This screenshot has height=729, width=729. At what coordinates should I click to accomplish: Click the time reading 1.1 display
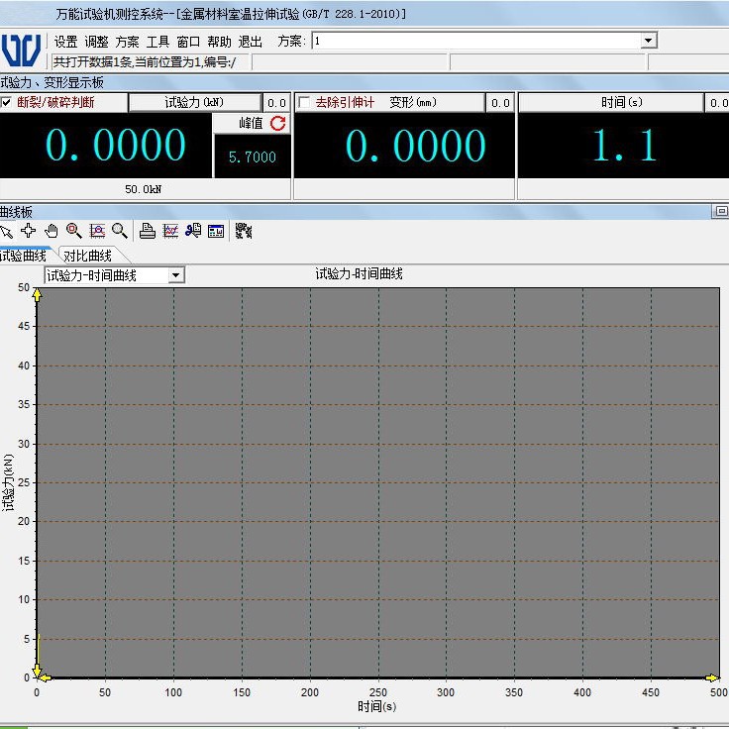(x=623, y=146)
